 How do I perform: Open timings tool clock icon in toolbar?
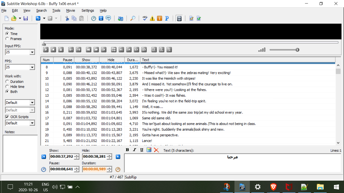94,18
